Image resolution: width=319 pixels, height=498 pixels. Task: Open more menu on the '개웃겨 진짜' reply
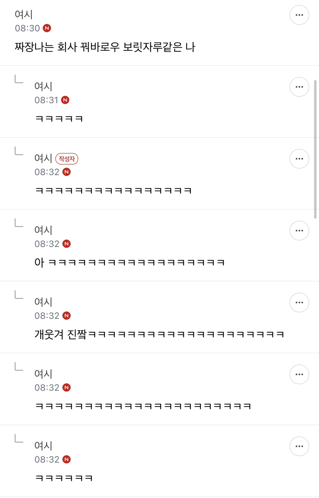pos(299,302)
